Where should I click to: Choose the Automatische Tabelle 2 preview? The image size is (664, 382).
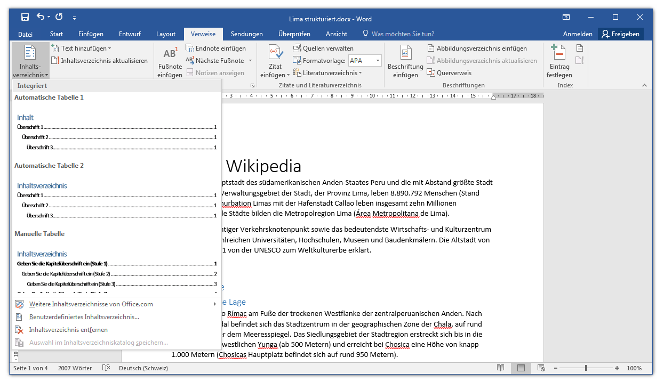pos(117,195)
